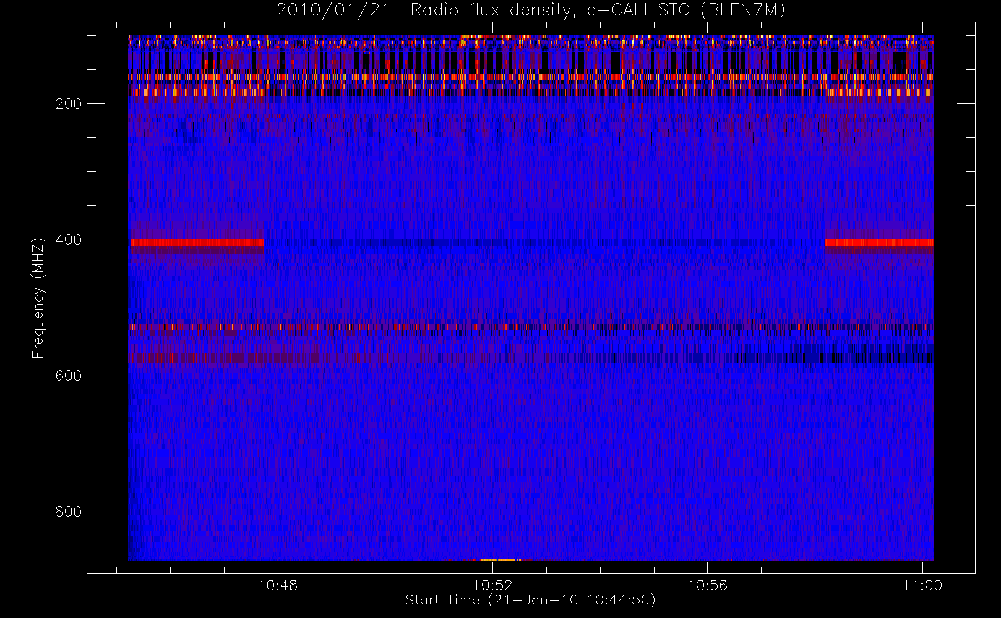1001x618 pixels.
Task: Click the 800 frequency tick label
Action: [x=69, y=512]
